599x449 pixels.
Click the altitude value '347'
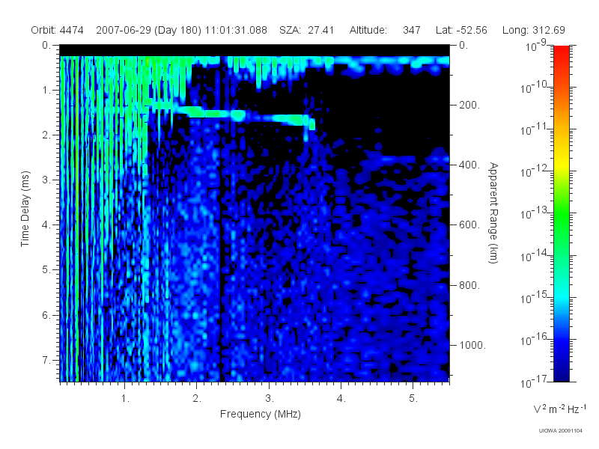point(411,30)
